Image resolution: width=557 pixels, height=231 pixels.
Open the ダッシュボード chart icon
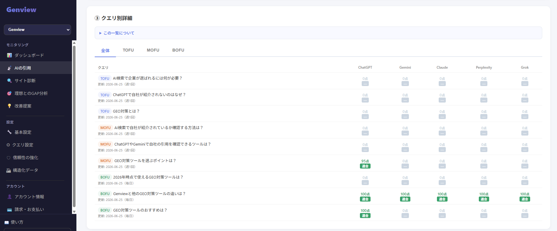point(9,55)
